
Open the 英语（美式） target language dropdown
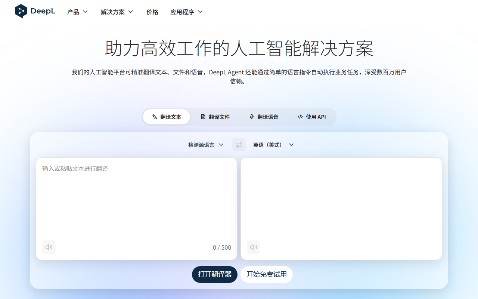coord(273,145)
